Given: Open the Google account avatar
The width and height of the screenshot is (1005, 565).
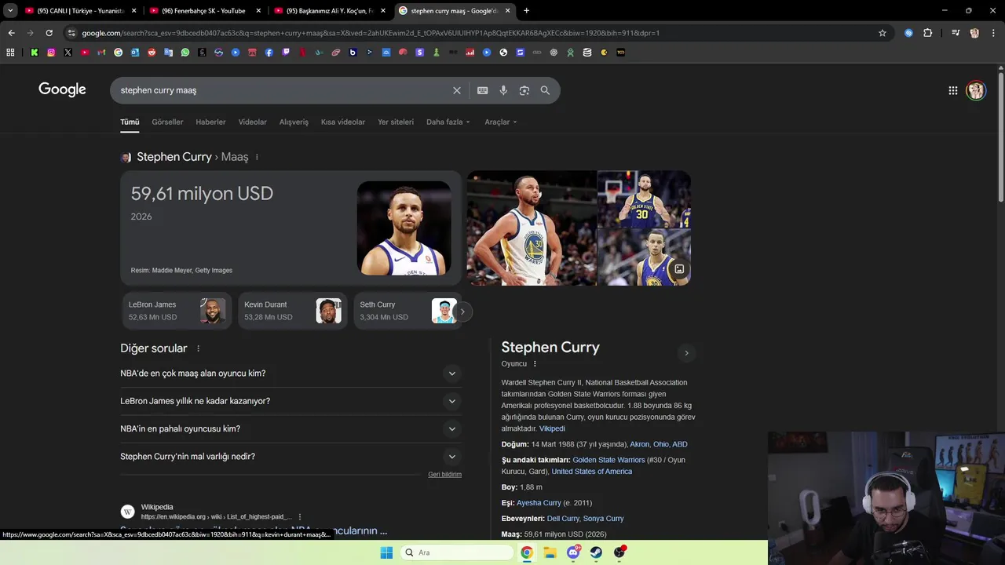Looking at the screenshot, I should point(976,90).
